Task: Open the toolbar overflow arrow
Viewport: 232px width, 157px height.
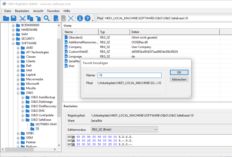Action: click(x=93, y=21)
